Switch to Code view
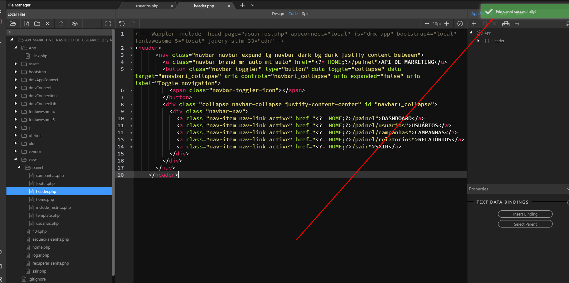The image size is (569, 283). (x=293, y=13)
